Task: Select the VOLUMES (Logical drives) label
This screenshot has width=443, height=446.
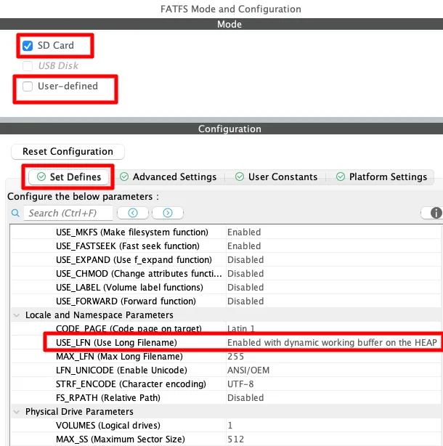Action: click(108, 426)
